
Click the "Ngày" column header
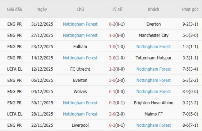[x=42, y=9]
